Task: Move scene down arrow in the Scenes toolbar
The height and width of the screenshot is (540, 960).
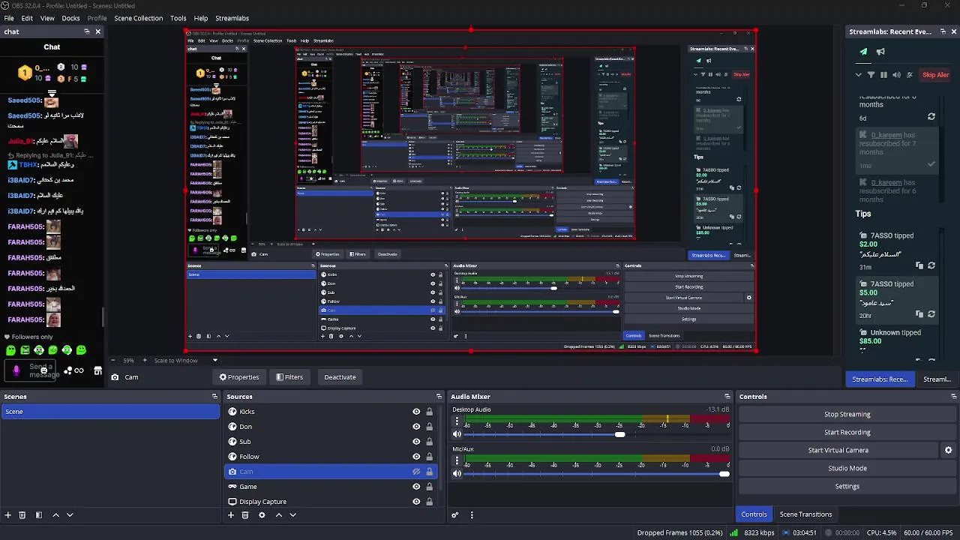Action: [x=70, y=515]
